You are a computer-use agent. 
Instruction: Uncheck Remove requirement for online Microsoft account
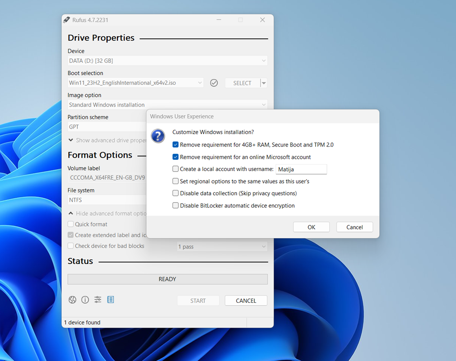click(x=175, y=157)
